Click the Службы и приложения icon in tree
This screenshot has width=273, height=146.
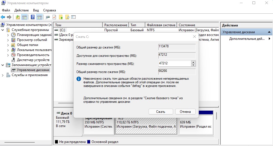(x=8, y=75)
